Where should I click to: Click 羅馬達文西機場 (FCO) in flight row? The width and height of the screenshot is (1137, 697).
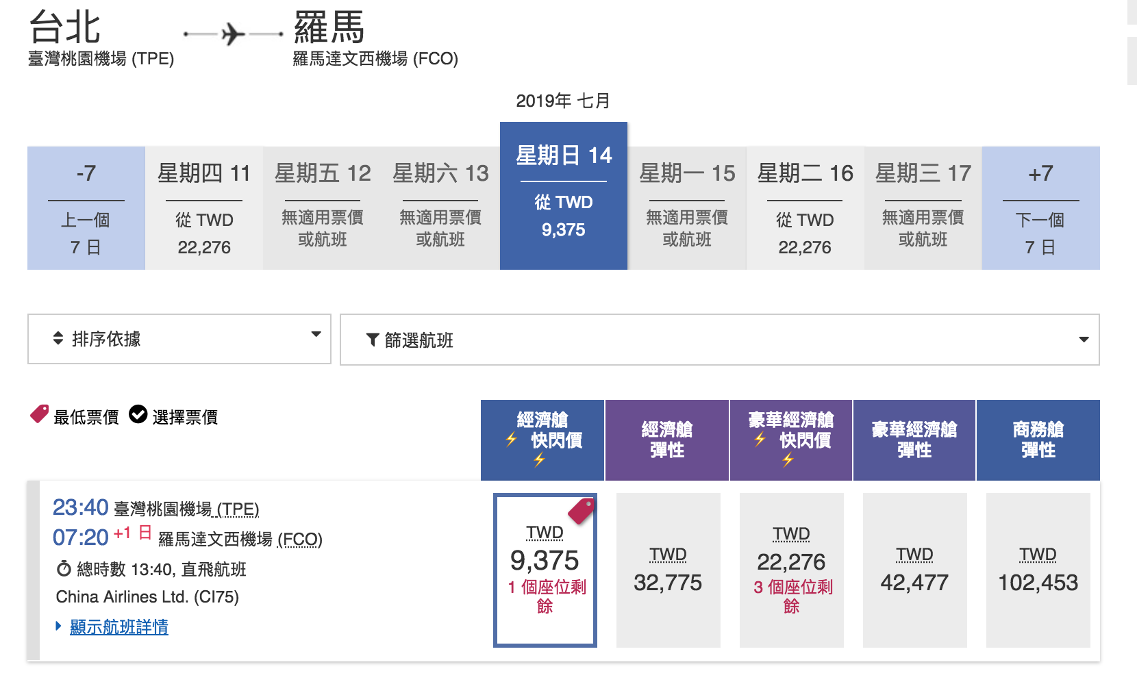pos(240,539)
